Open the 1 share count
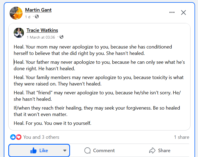This screenshot has width=198, height=157. click(x=181, y=137)
